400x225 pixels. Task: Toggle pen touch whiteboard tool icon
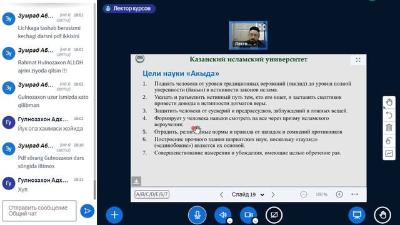(389, 141)
